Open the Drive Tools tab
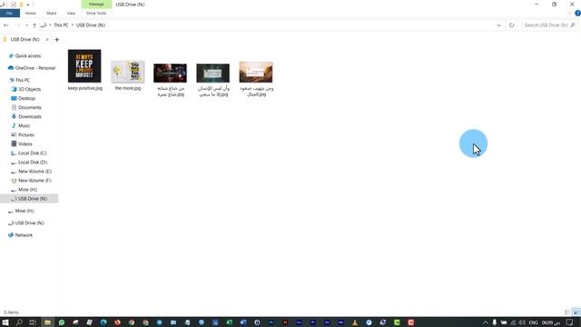Image resolution: width=581 pixels, height=327 pixels. pos(96,13)
